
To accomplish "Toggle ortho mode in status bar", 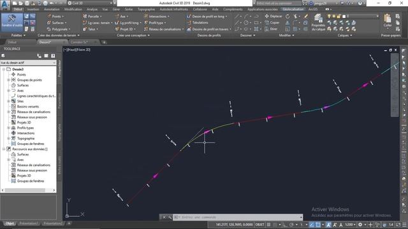I will [x=285, y=225].
